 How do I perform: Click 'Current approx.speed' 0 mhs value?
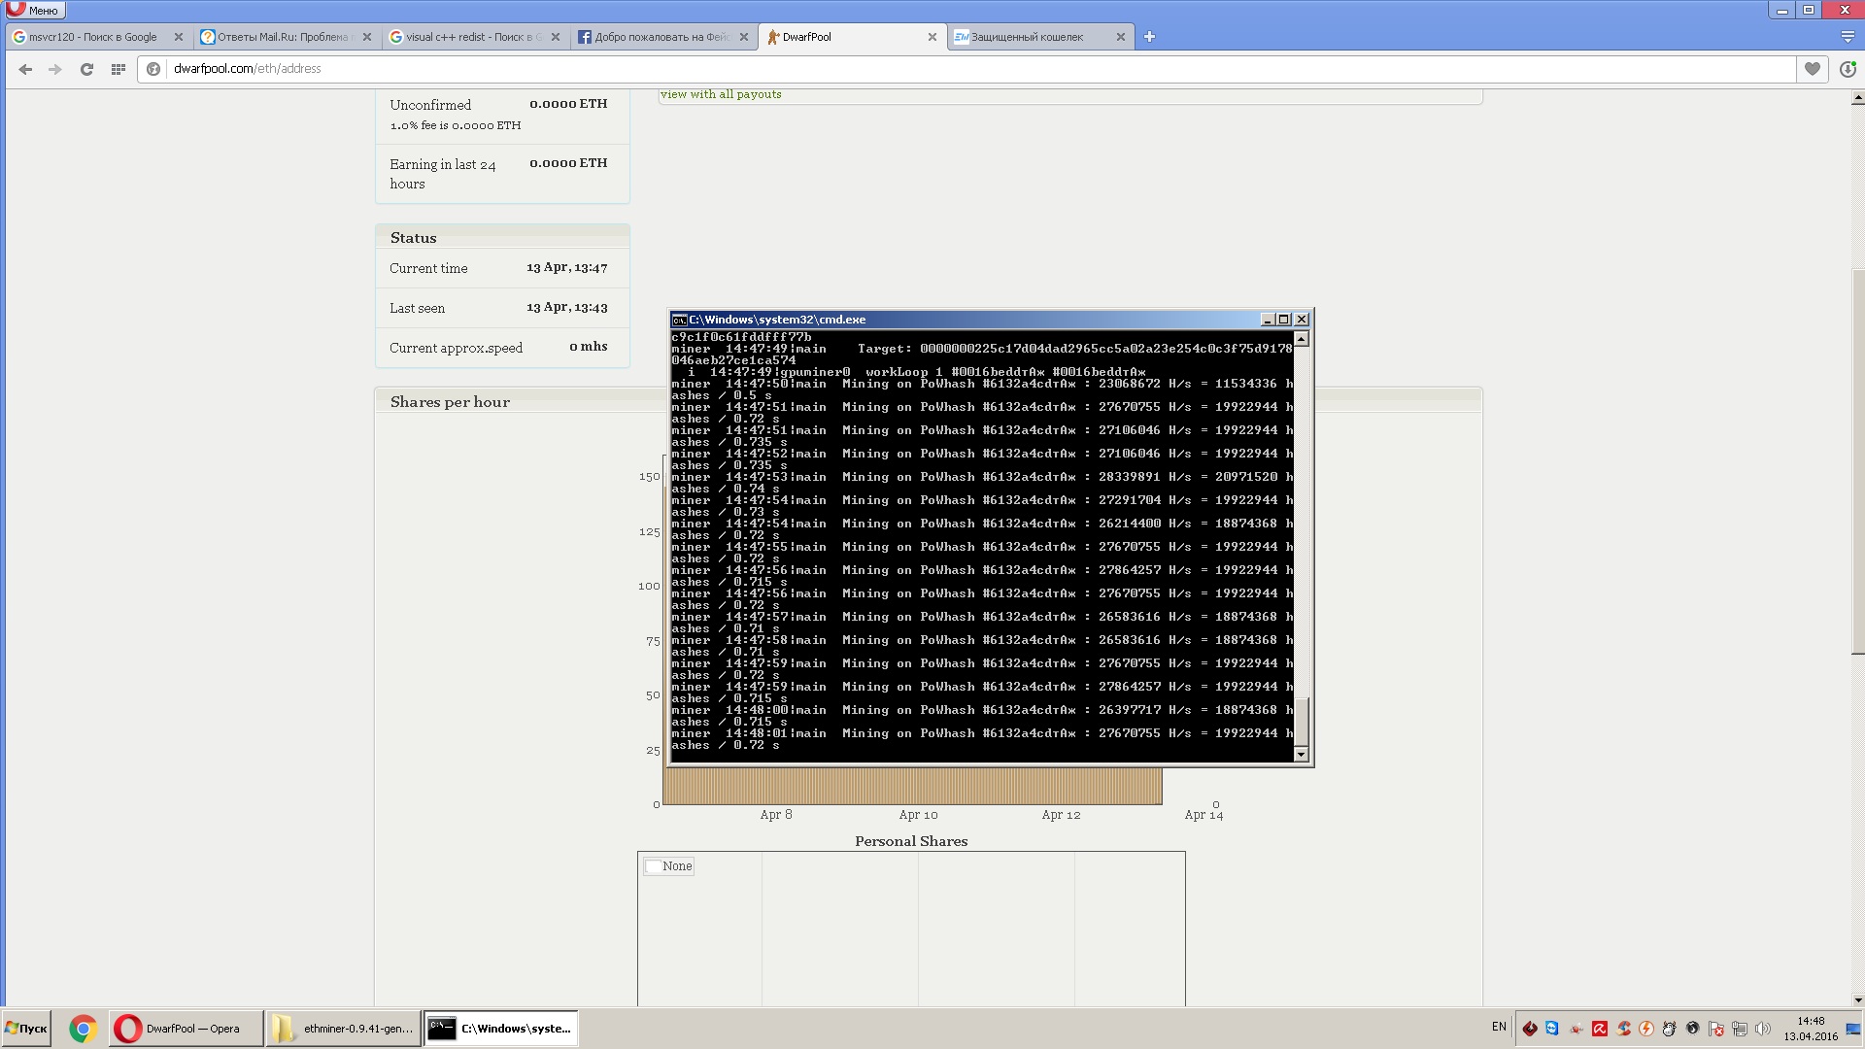pyautogui.click(x=589, y=346)
